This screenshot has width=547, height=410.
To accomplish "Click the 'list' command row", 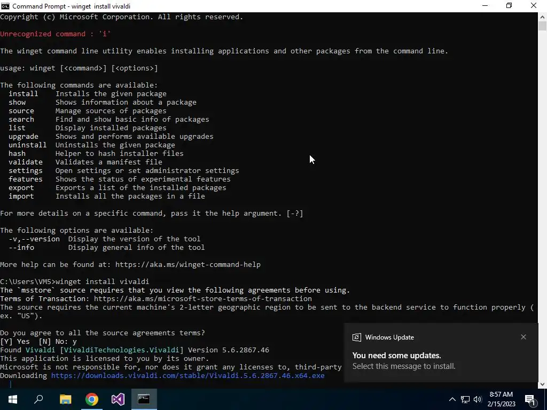I will pos(88,128).
